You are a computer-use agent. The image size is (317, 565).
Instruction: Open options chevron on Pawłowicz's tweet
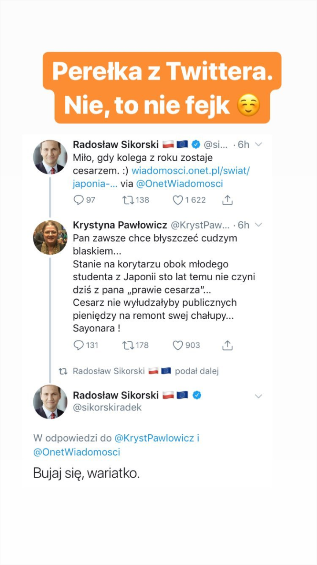(x=258, y=225)
